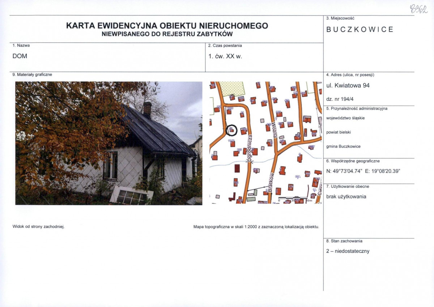The image size is (434, 307).
Task: Select the locality "BUCZKOWICE"
Action: [360, 30]
